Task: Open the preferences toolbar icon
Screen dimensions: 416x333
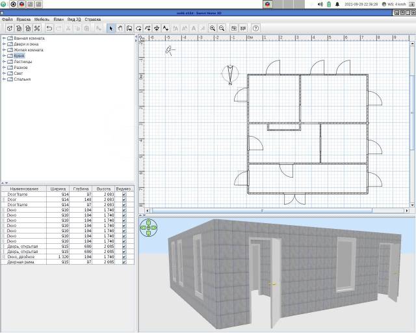Action: pos(37,28)
